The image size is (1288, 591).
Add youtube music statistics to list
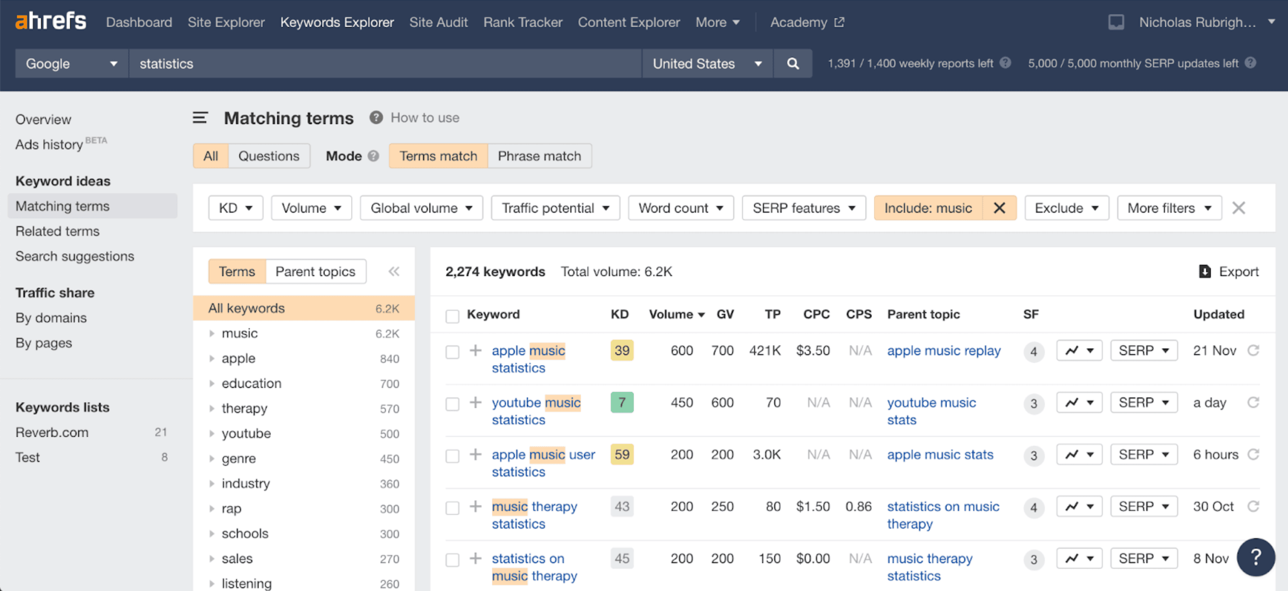[476, 403]
